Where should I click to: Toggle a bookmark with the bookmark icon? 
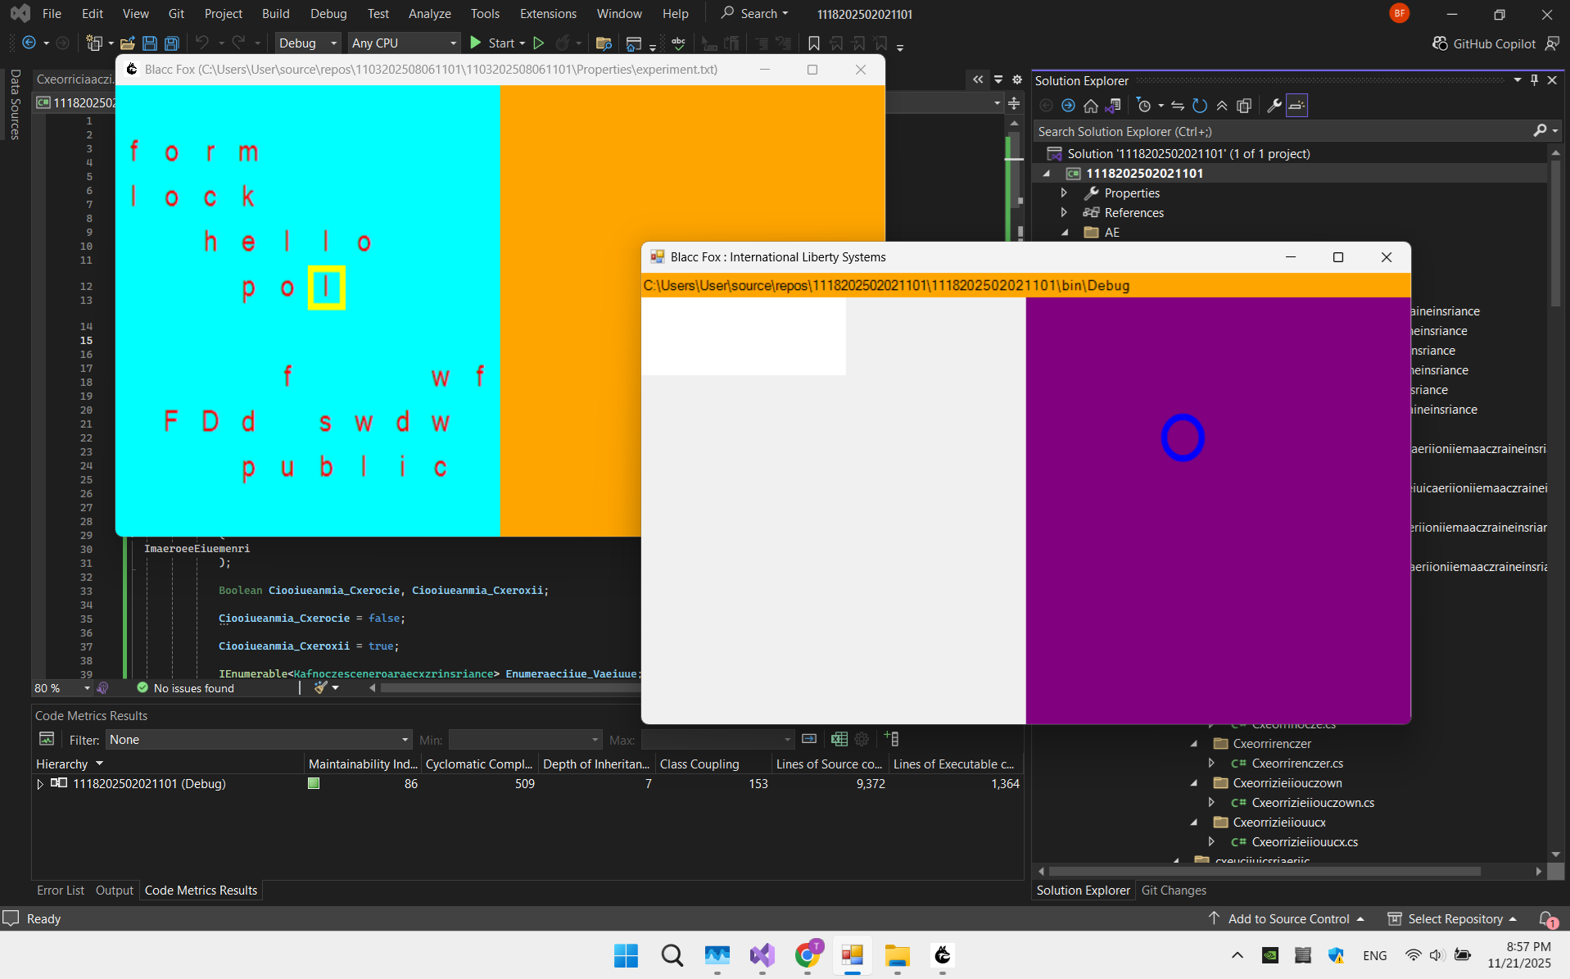tap(813, 43)
